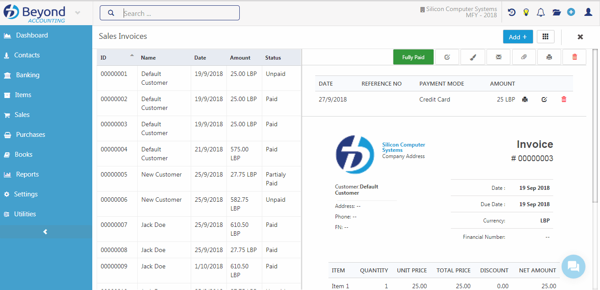This screenshot has height=290, width=600.
Task: Click the invoice panel vertical scrollbar
Action: click(595, 124)
